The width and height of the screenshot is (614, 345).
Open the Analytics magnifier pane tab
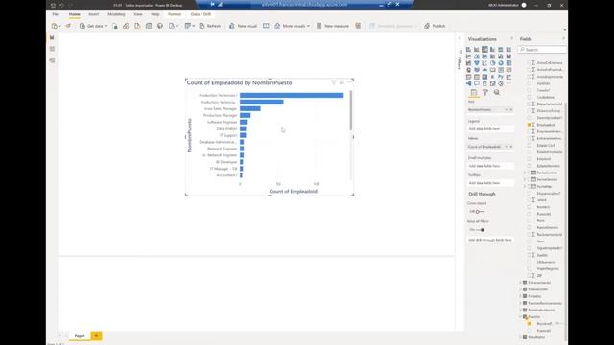[497, 92]
